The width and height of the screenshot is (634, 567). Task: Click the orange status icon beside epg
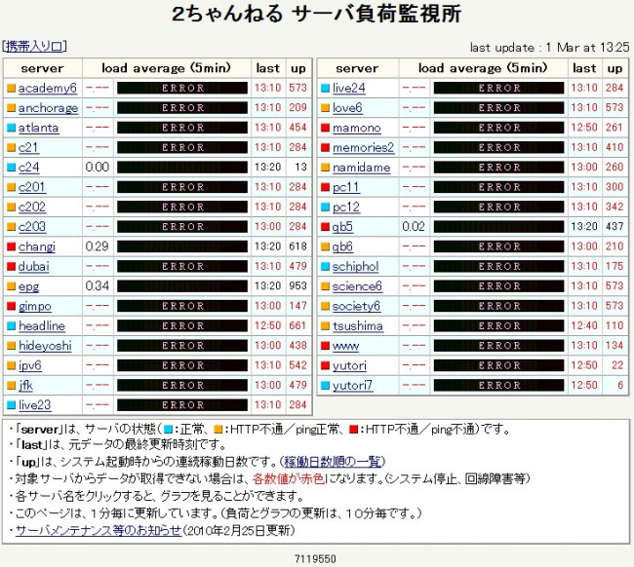(12, 285)
